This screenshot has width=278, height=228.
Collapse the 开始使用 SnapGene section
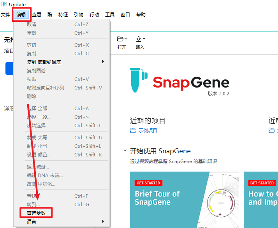pyautogui.click(x=125, y=151)
